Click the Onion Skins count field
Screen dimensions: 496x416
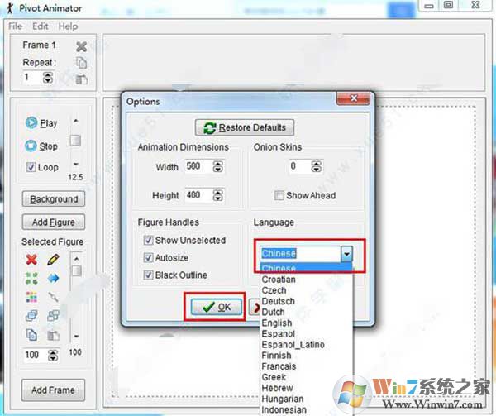(300, 166)
